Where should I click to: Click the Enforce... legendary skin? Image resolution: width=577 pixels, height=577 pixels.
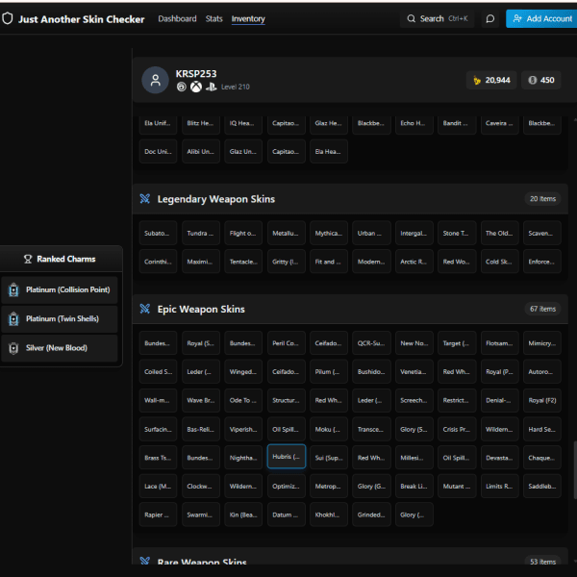pos(542,262)
